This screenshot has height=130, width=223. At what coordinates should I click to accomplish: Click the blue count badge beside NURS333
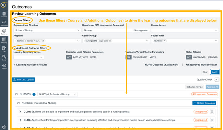pos(34,94)
